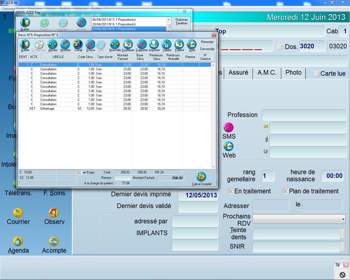Toggle the Plan de traitement checkbox
This screenshot has height=280, width=350.
tap(285, 191)
